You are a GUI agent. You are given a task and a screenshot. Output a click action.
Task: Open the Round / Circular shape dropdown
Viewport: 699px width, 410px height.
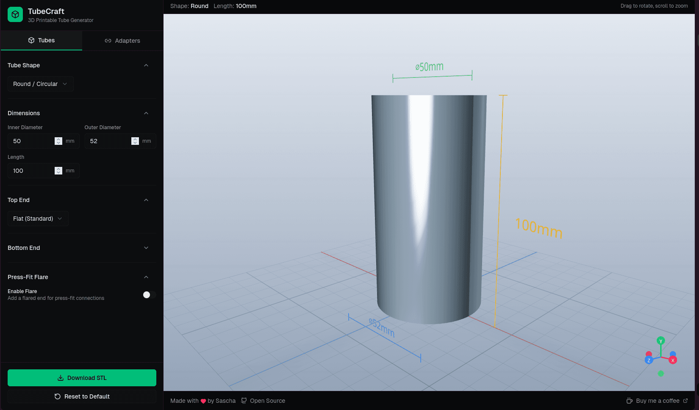click(x=40, y=84)
